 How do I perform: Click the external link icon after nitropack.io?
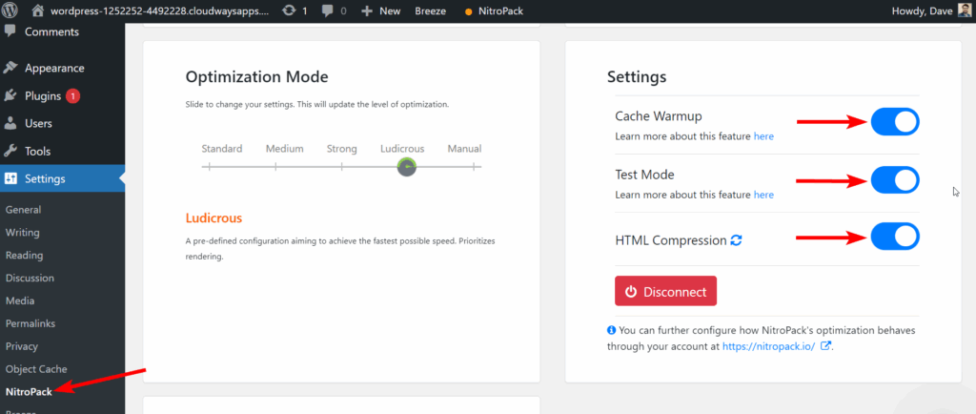[x=826, y=346]
